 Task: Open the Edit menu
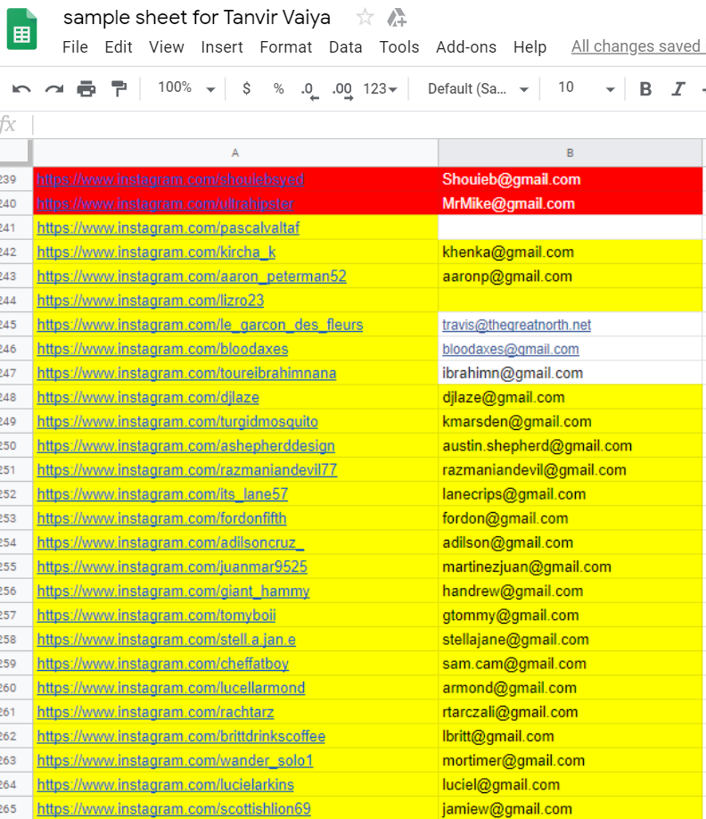tap(119, 47)
